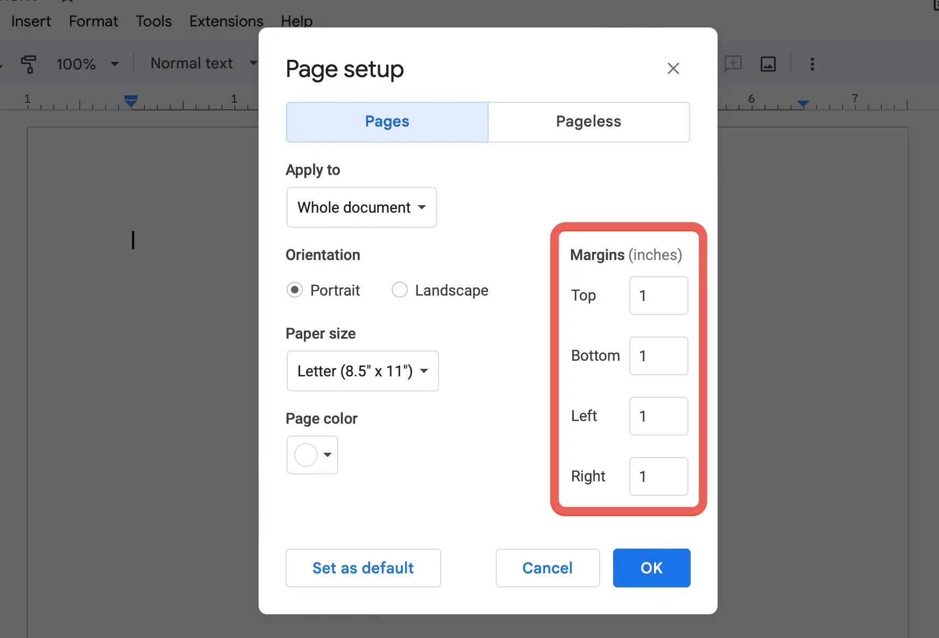The height and width of the screenshot is (638, 939).
Task: Select the Paint format tool
Action: (x=28, y=64)
